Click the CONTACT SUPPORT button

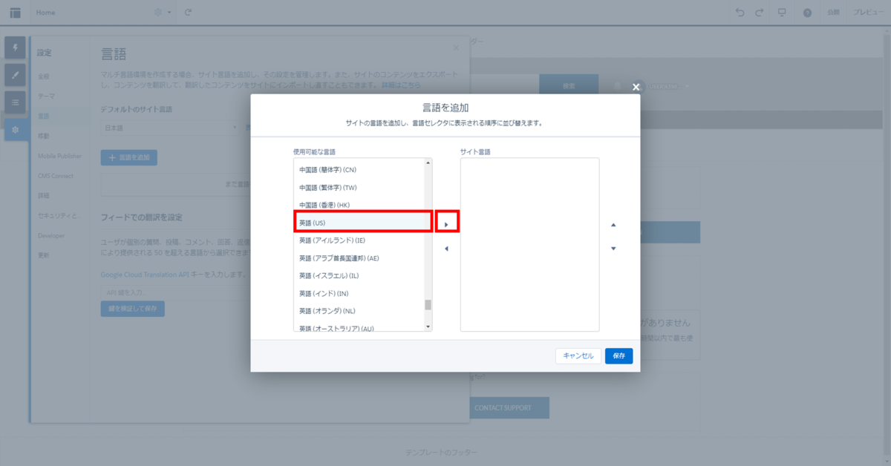click(x=509, y=407)
